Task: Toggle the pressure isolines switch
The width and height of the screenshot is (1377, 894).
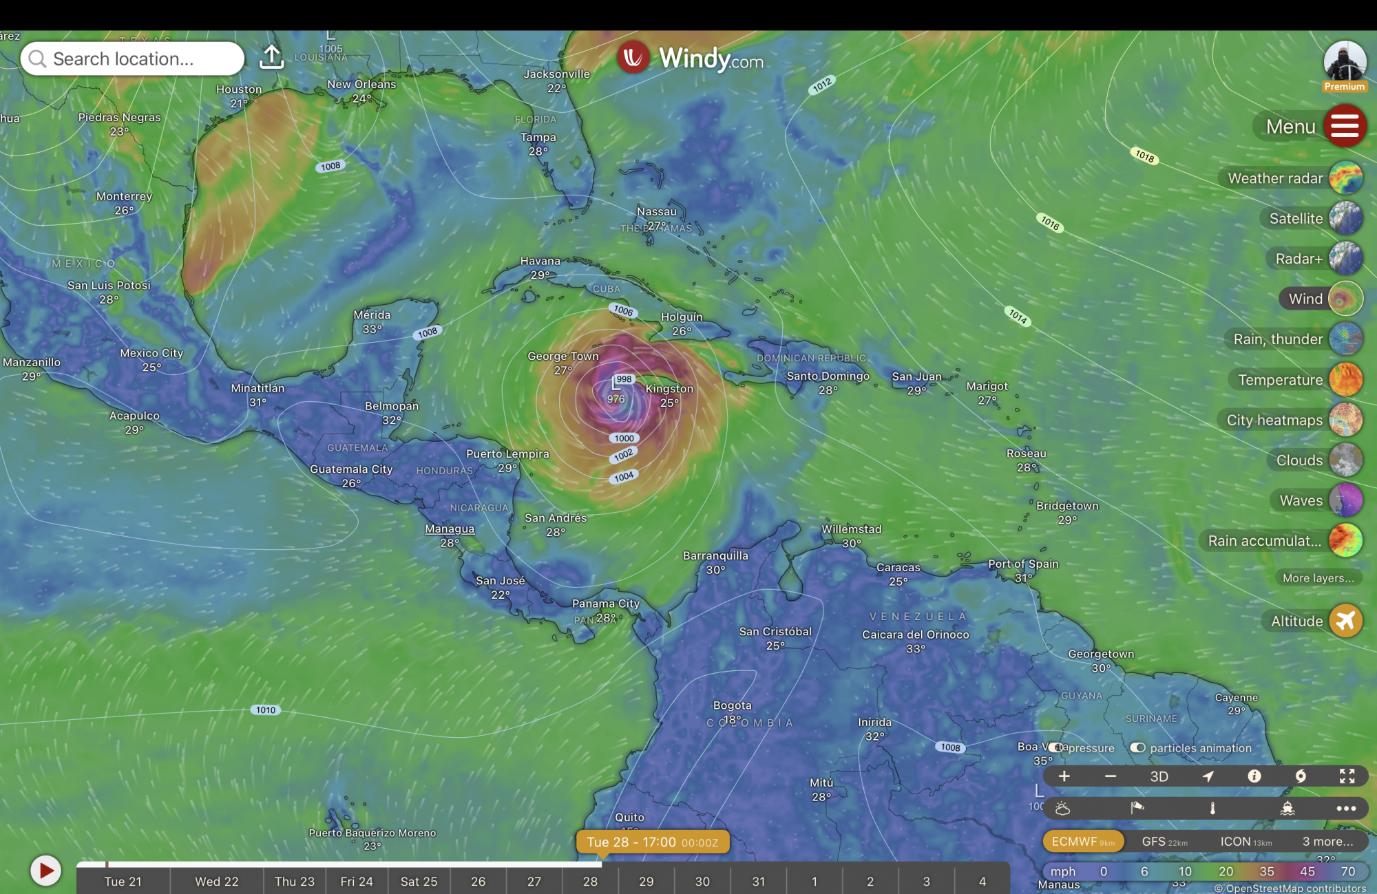Action: pyautogui.click(x=1055, y=747)
